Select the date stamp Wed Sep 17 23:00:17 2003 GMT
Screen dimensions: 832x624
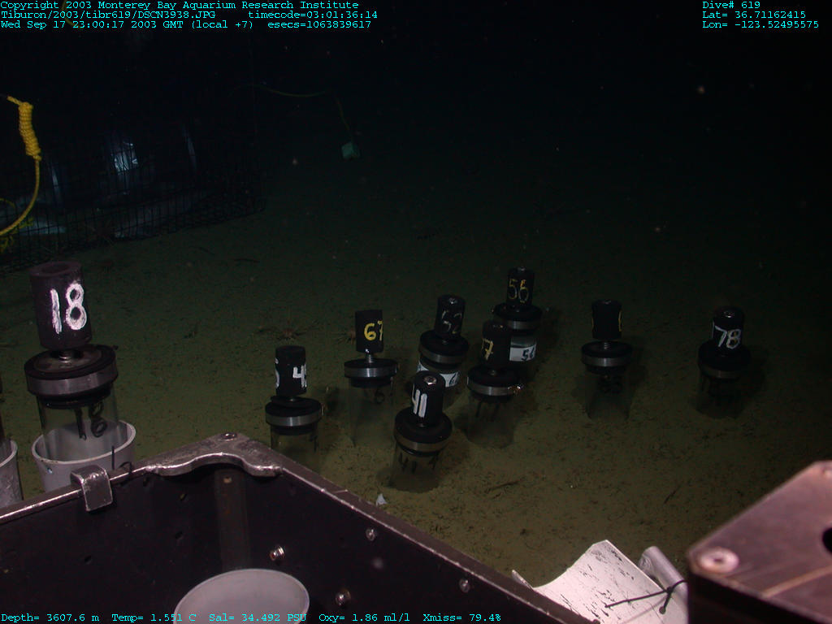(x=92, y=24)
